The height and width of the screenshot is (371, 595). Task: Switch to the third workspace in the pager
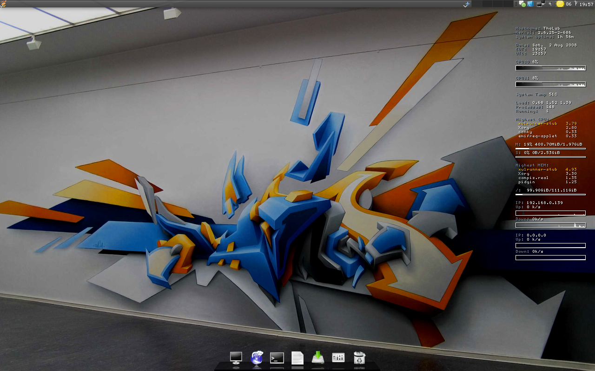(497, 4)
